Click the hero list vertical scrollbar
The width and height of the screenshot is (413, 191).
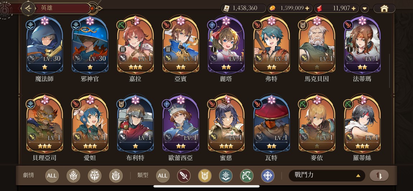pos(390,71)
